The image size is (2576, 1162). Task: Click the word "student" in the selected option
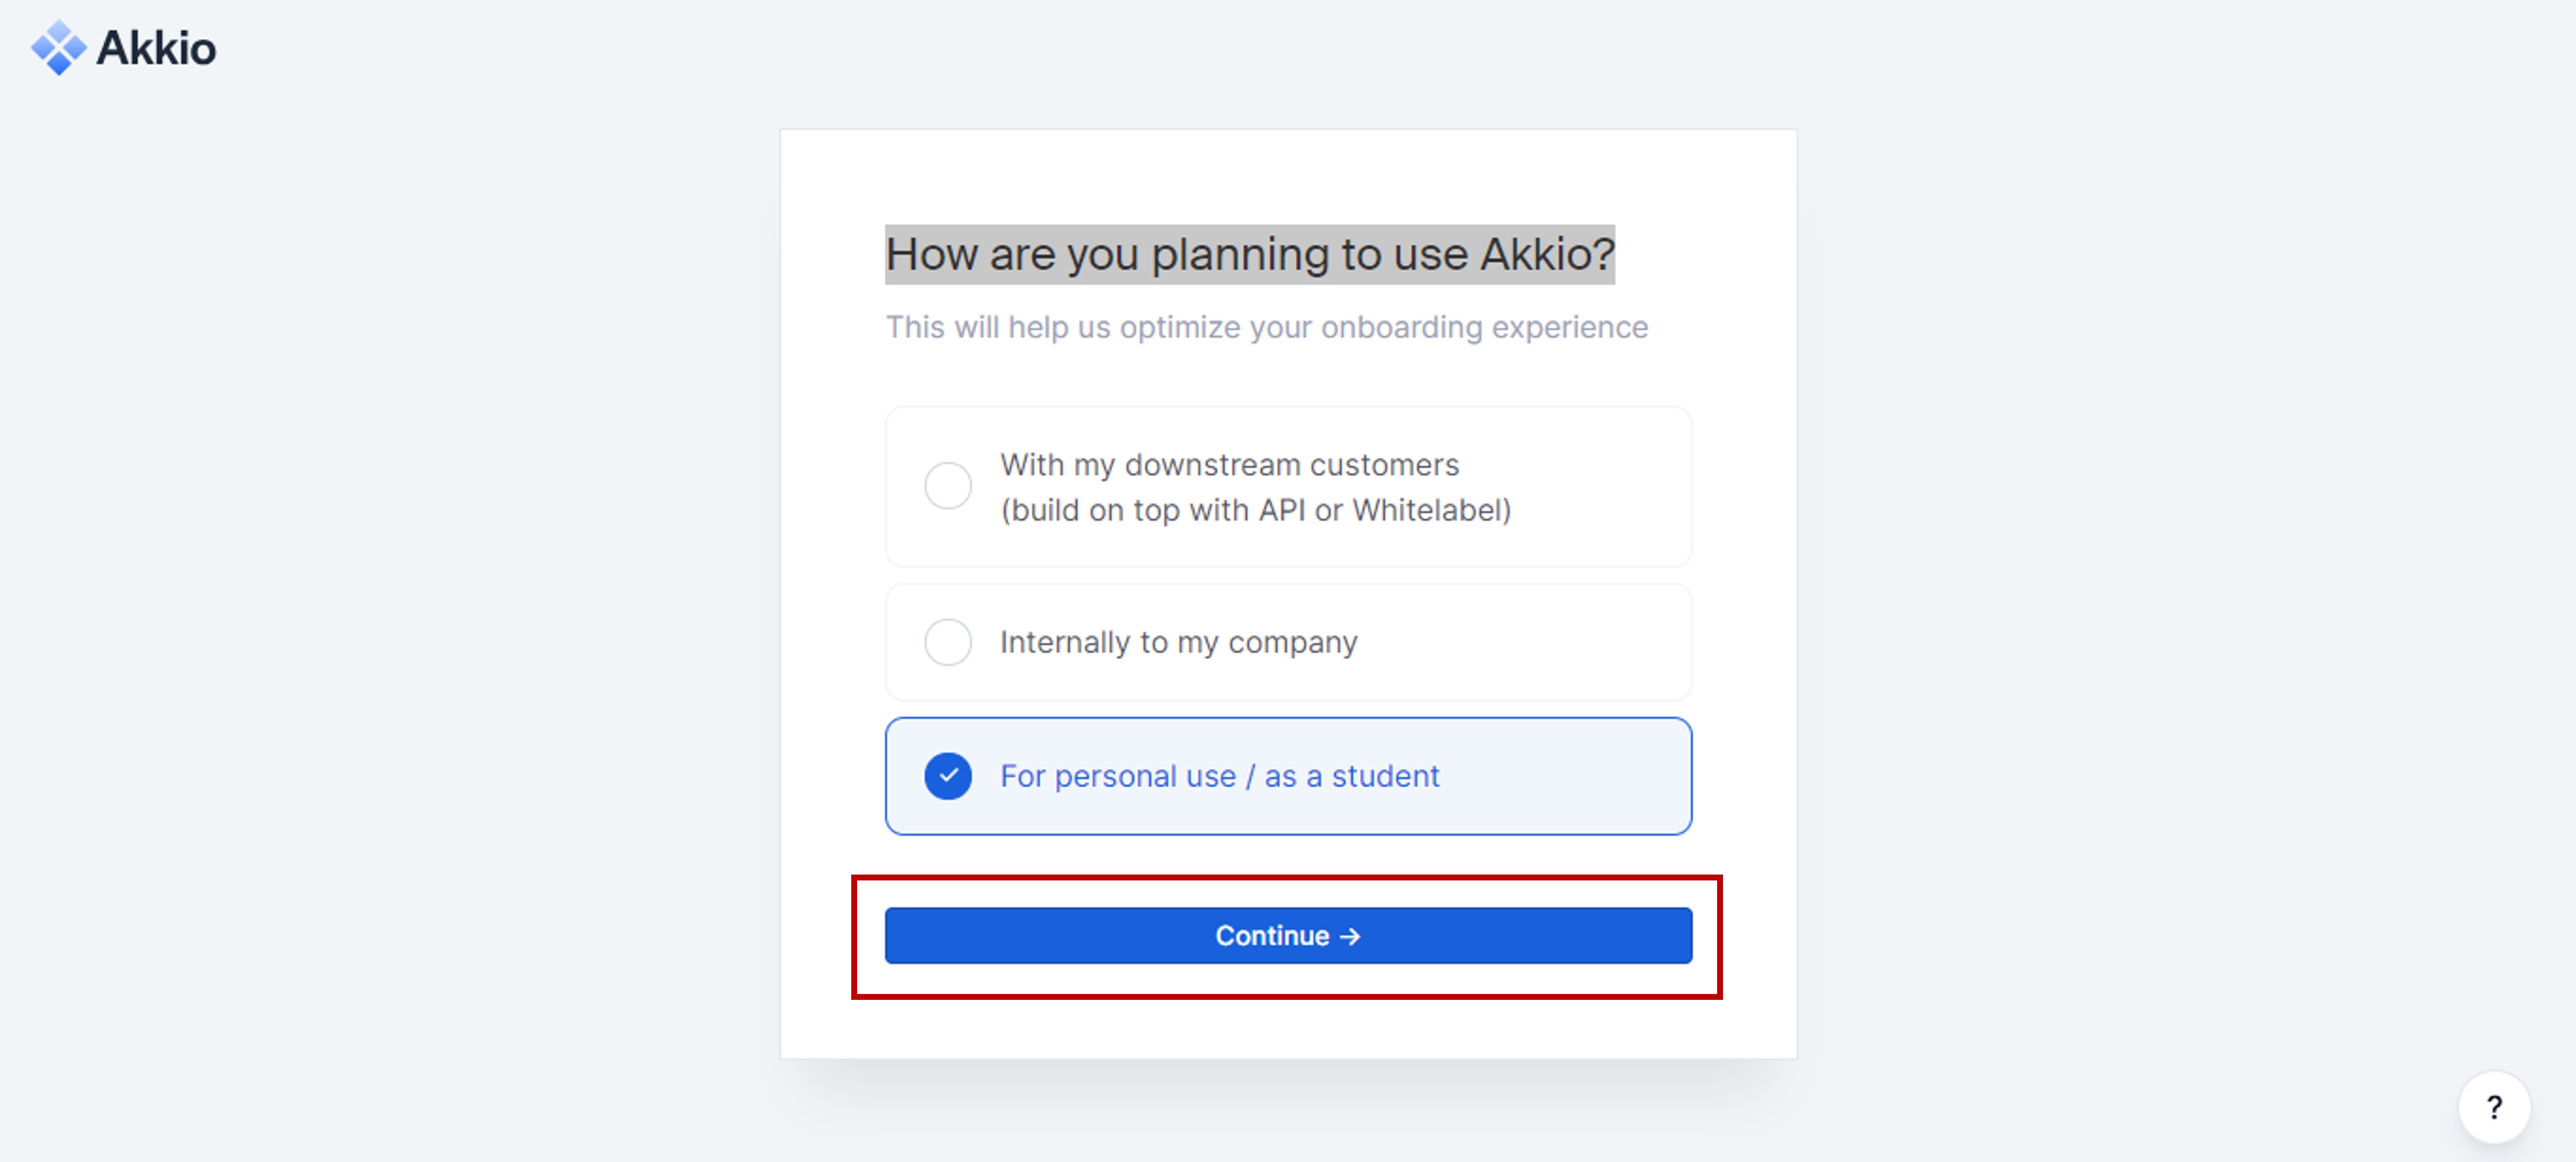tap(1385, 776)
